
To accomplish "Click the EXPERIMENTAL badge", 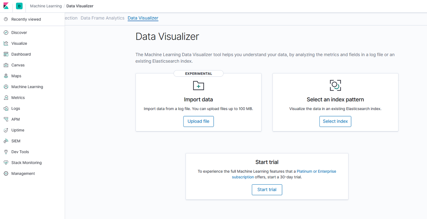I will tap(198, 73).
